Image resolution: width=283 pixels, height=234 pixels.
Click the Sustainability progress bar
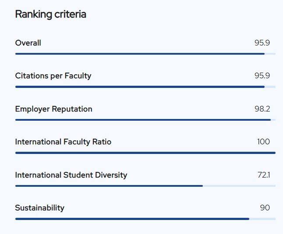pos(131,219)
